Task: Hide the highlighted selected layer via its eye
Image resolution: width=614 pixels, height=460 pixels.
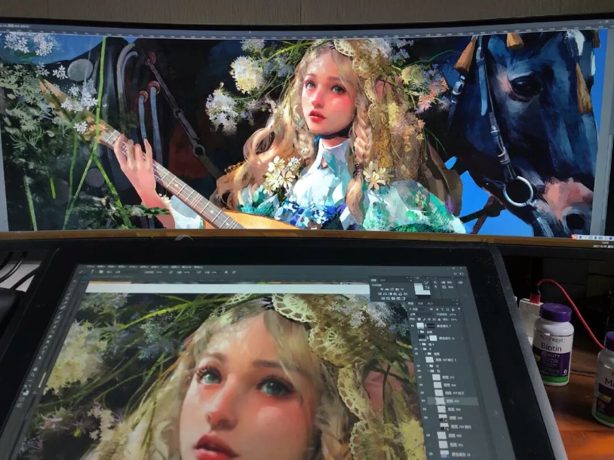Action: pos(424,401)
